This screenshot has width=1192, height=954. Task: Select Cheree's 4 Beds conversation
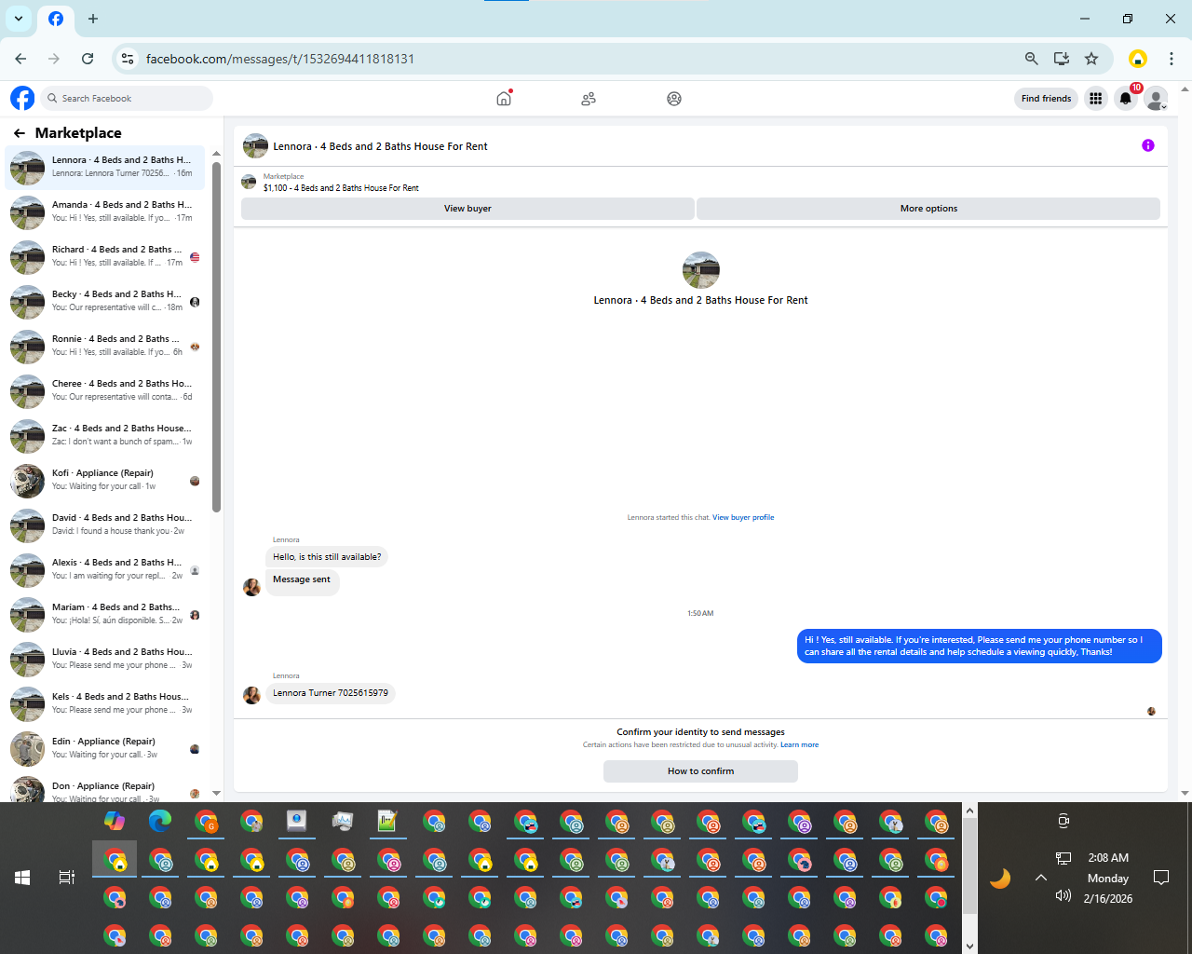(105, 391)
